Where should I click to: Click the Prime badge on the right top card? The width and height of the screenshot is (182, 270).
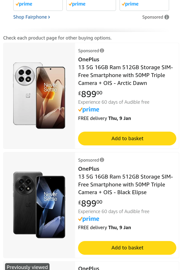pos(130,4)
